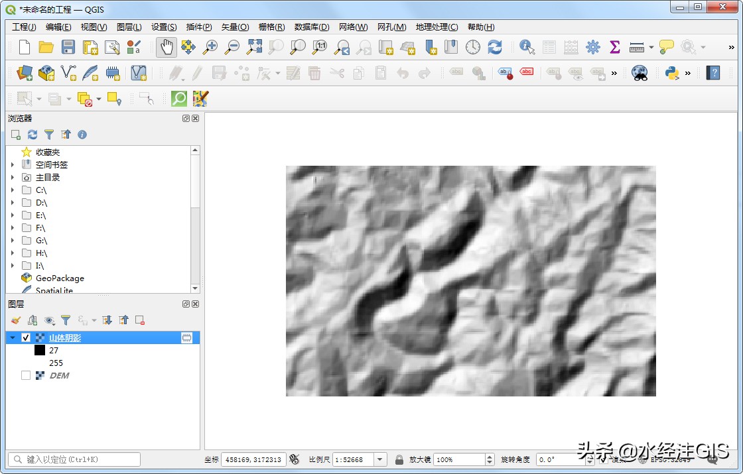Expand the 空间书签 tree node
Screen dimensions: 743x474
pos(13,165)
